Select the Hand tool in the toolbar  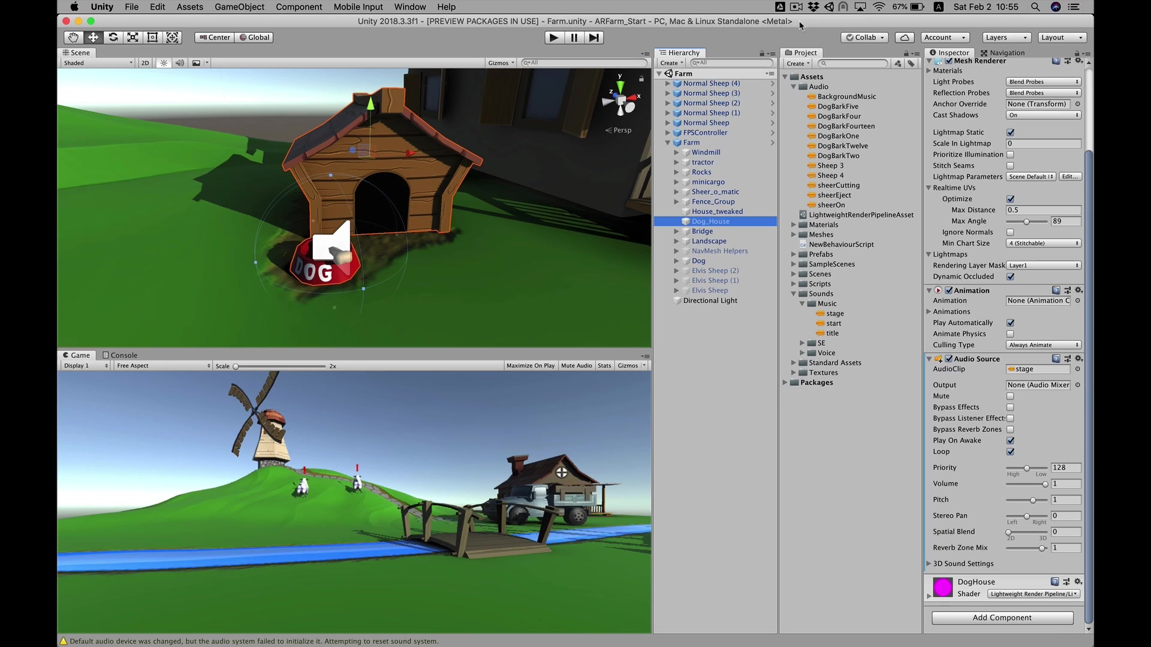73,37
